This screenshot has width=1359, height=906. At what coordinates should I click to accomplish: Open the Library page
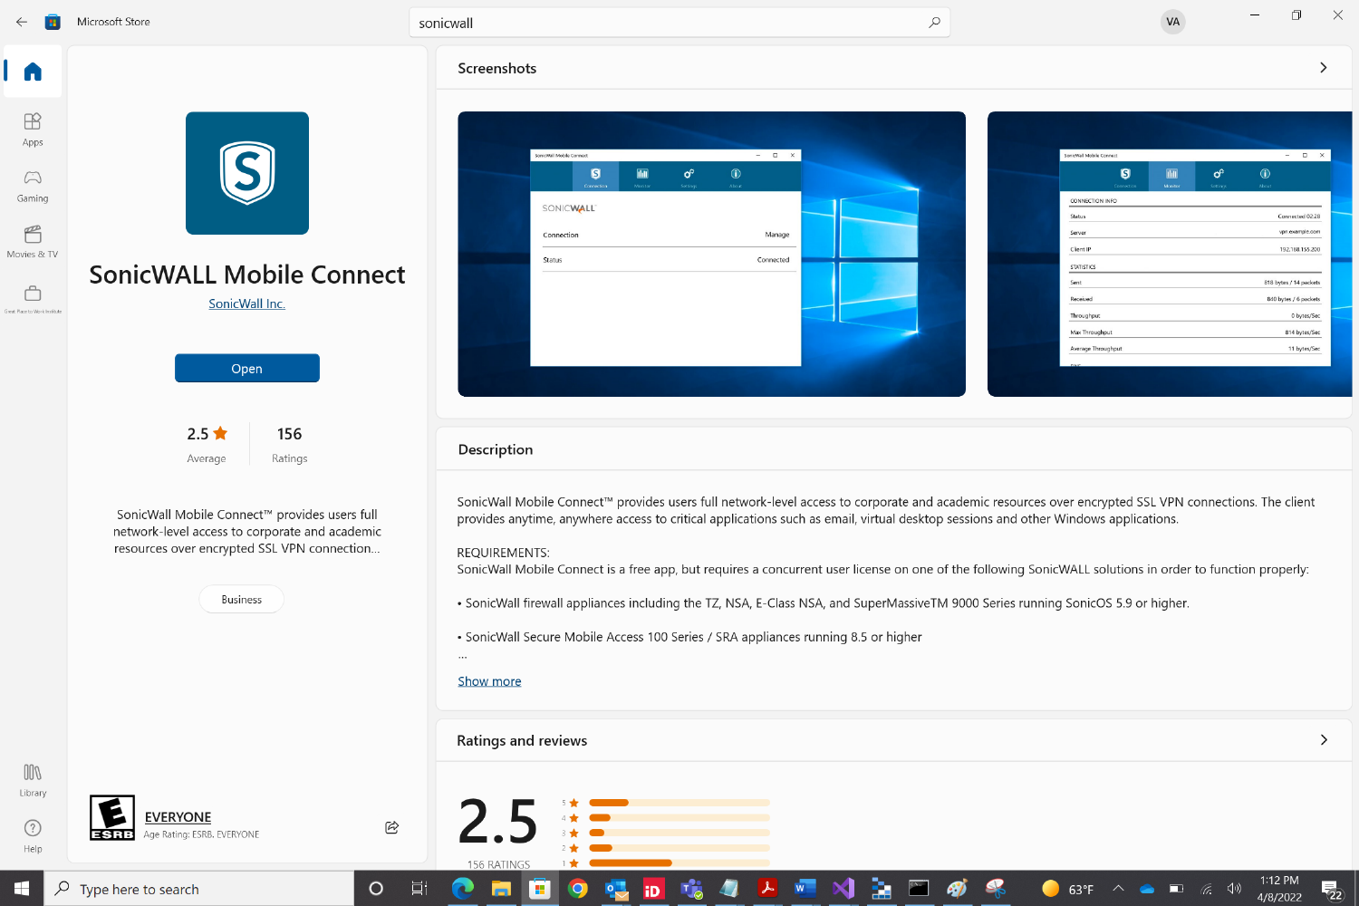point(33,779)
